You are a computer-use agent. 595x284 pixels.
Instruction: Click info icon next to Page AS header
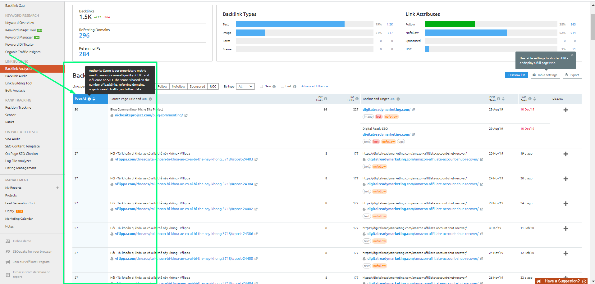(89, 99)
